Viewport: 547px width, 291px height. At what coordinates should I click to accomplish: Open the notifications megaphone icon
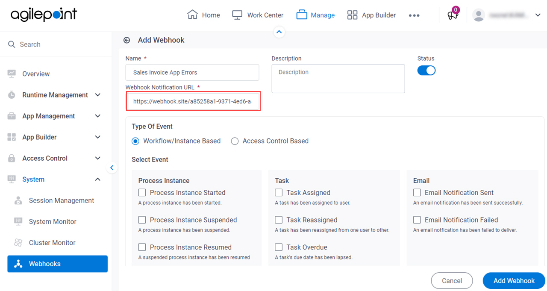[x=453, y=15]
